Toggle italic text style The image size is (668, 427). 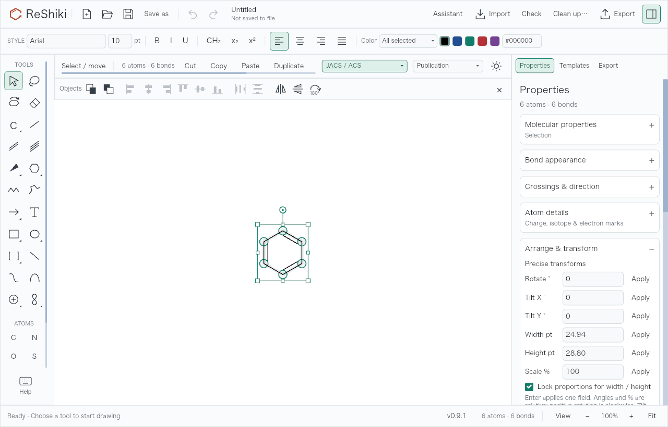pyautogui.click(x=171, y=41)
